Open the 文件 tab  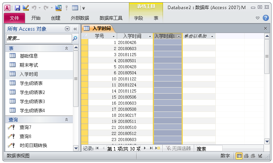14,18
